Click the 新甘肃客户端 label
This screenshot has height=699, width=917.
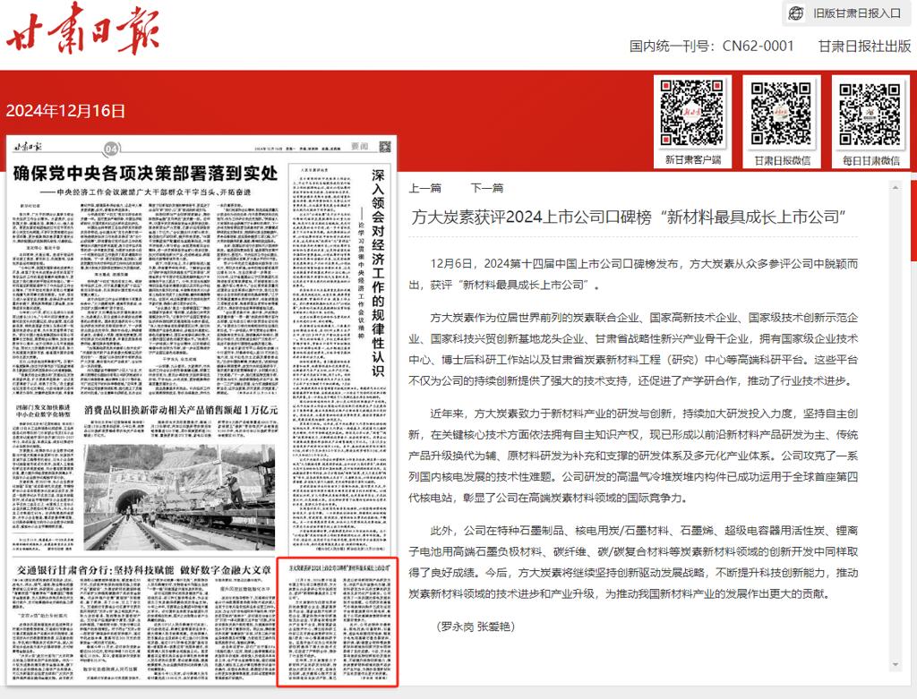692,159
